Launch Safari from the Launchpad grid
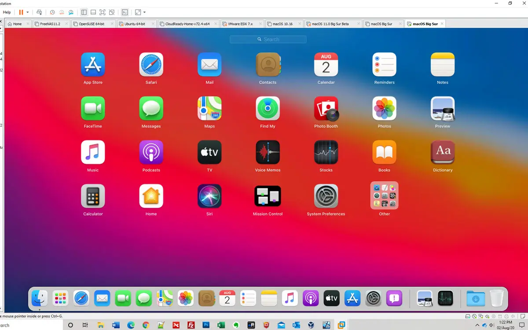Screen dimensions: 528x330 coord(151,65)
